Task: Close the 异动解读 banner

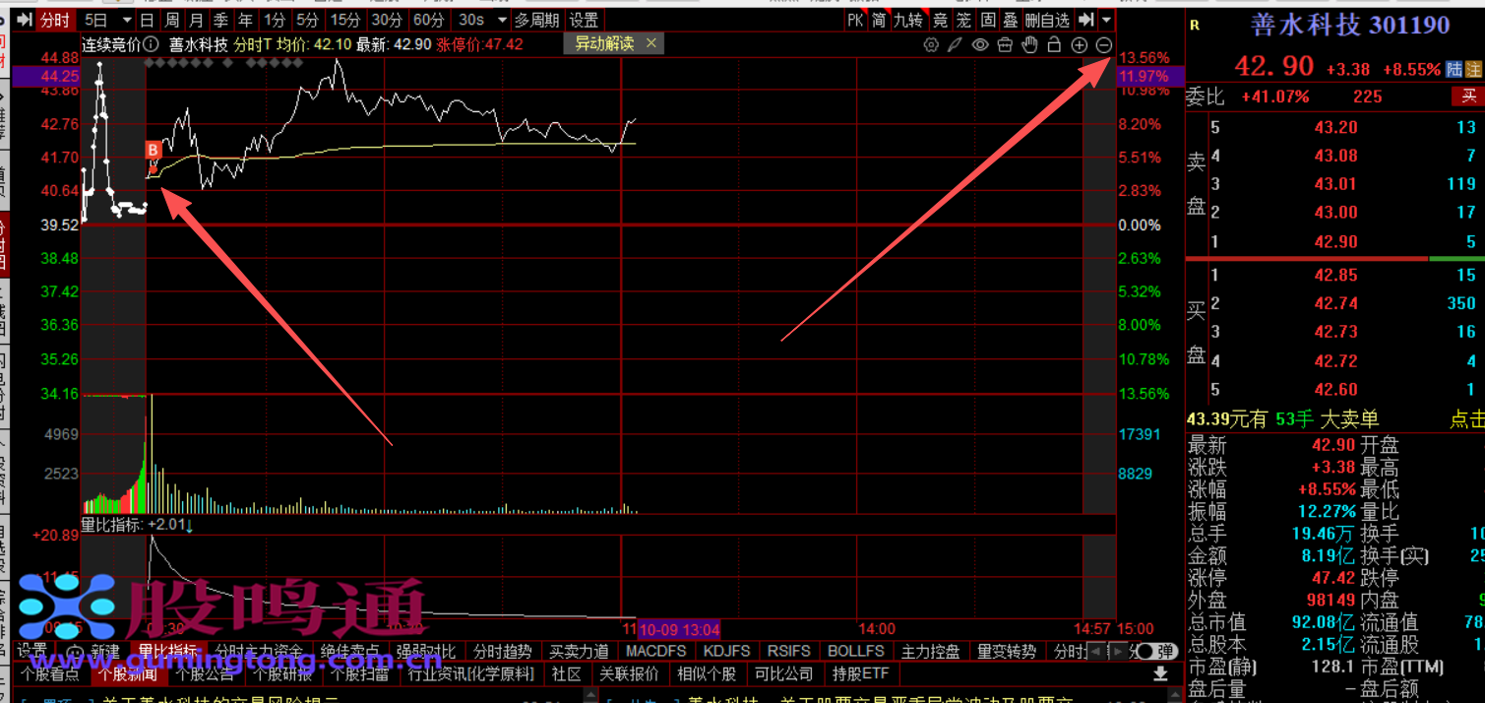Action: point(651,43)
